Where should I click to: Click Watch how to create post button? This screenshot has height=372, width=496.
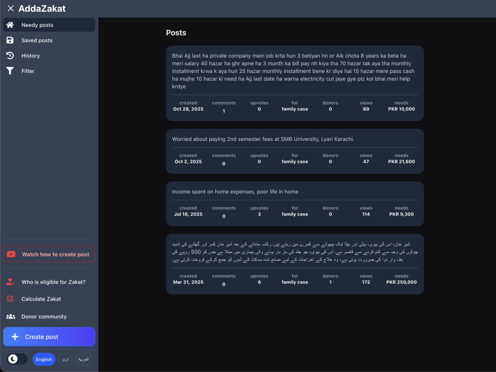coord(49,254)
